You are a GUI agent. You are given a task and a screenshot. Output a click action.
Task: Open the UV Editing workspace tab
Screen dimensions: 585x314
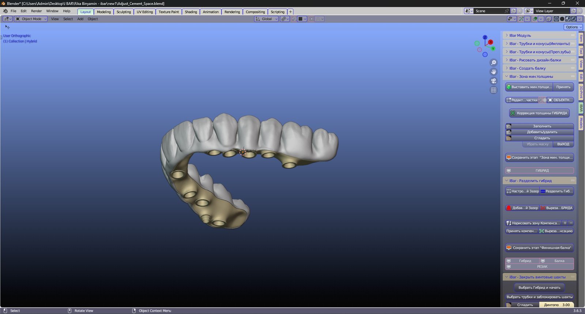[145, 12]
